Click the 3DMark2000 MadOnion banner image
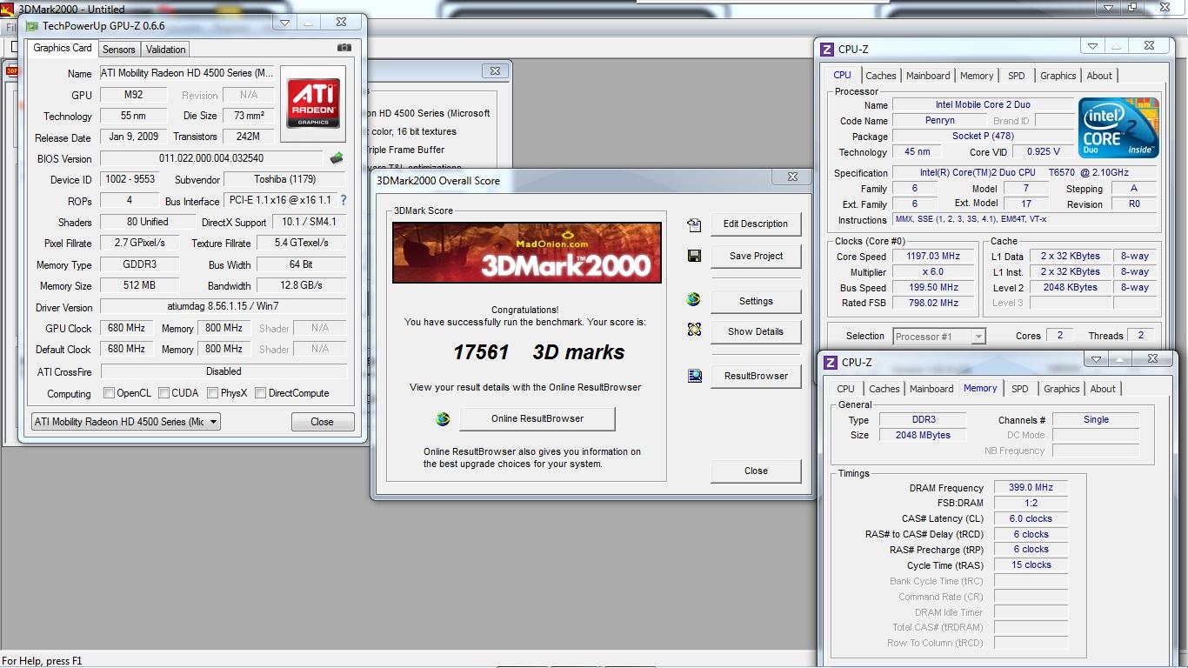The width and height of the screenshot is (1188, 668). pos(527,252)
